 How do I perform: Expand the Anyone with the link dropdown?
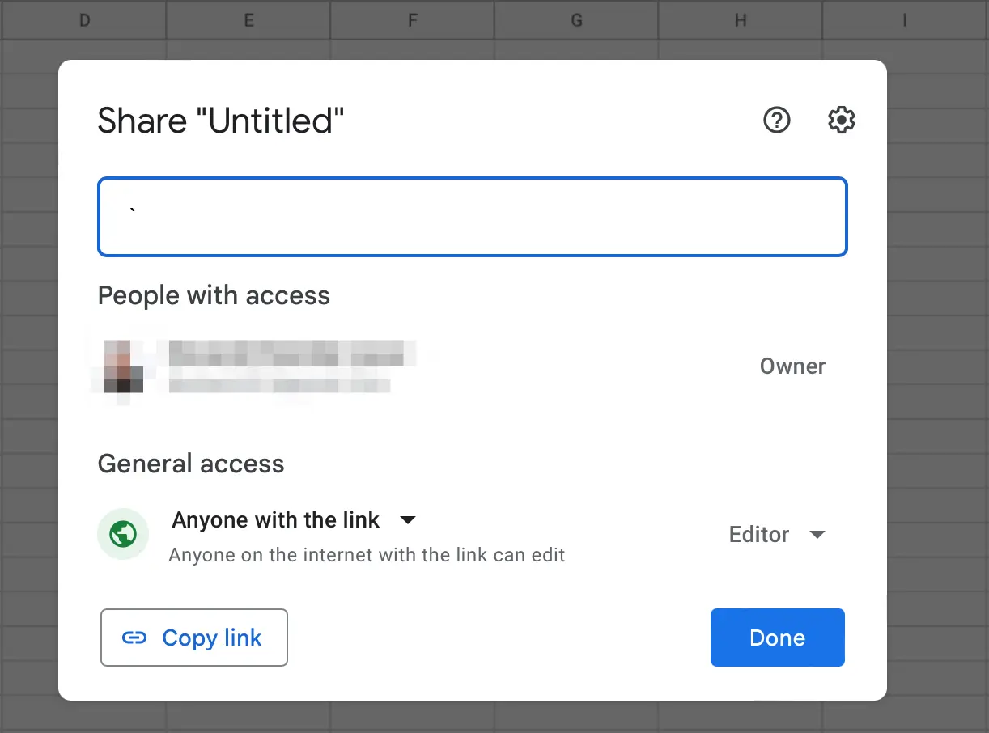pyautogui.click(x=294, y=519)
